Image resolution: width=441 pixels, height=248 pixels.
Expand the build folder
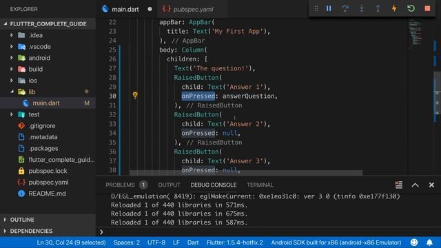(x=12, y=69)
